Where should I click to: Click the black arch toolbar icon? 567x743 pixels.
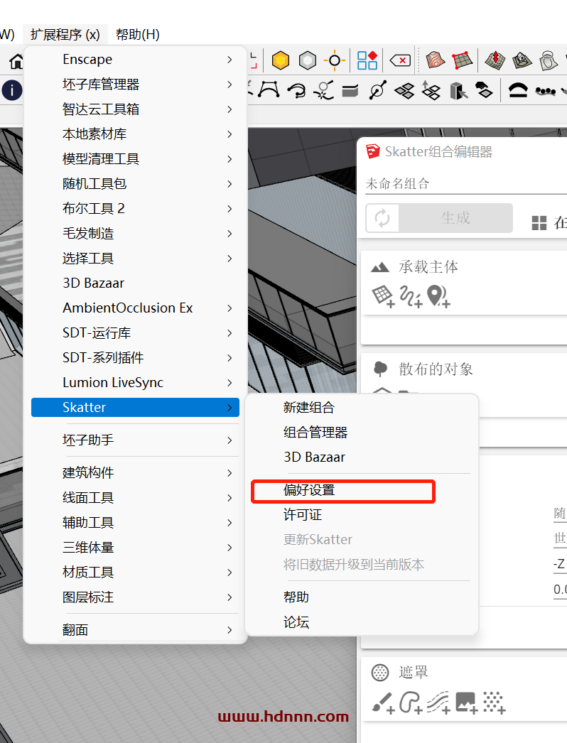pyautogui.click(x=518, y=90)
